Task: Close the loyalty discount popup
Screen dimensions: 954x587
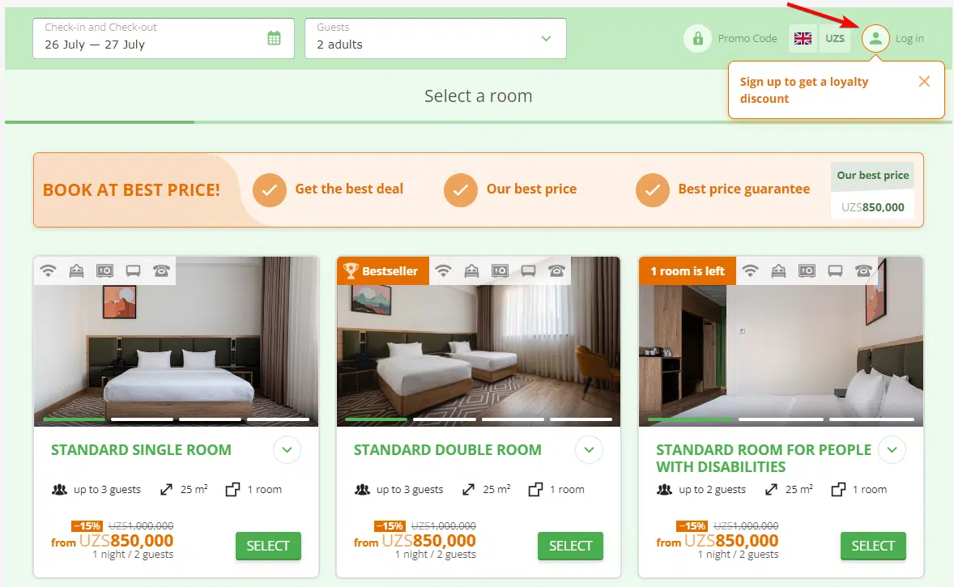Action: 924,81
